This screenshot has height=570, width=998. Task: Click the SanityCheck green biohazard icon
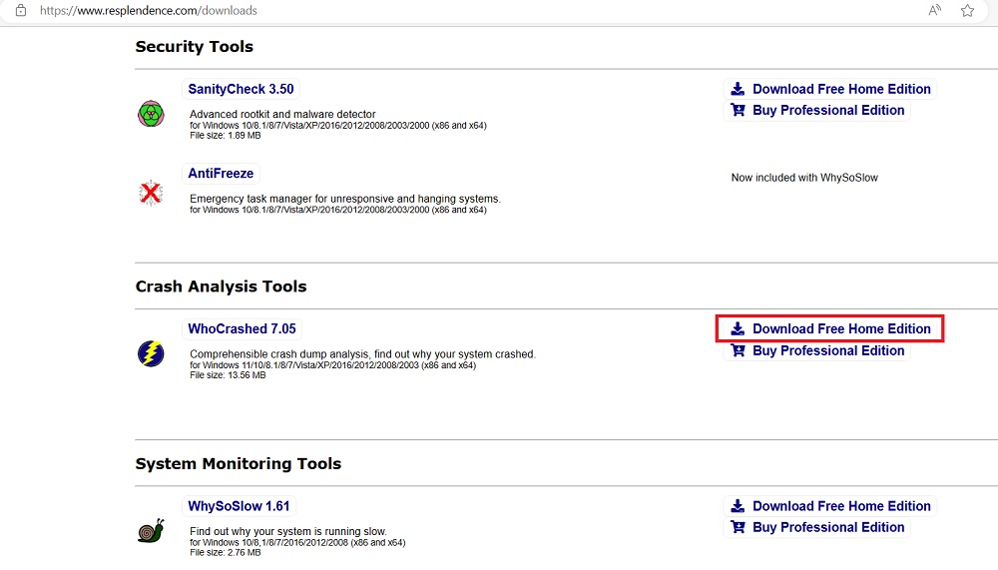click(151, 114)
